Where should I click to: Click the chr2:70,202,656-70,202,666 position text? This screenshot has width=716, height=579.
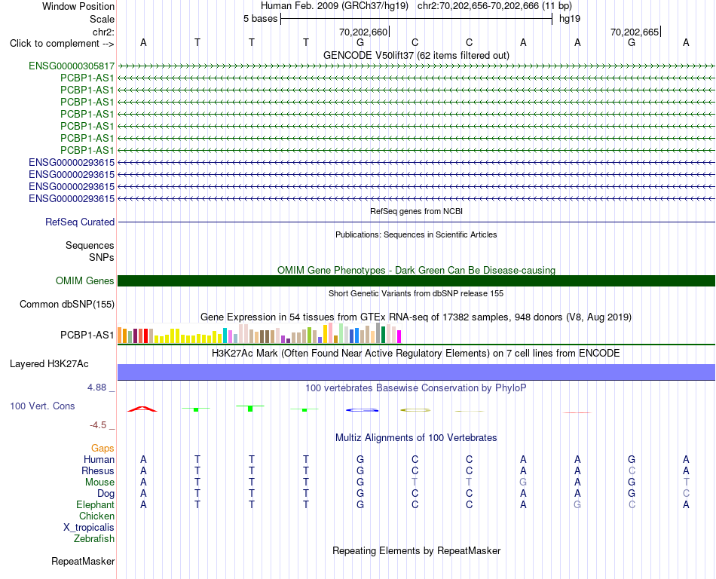(494, 6)
